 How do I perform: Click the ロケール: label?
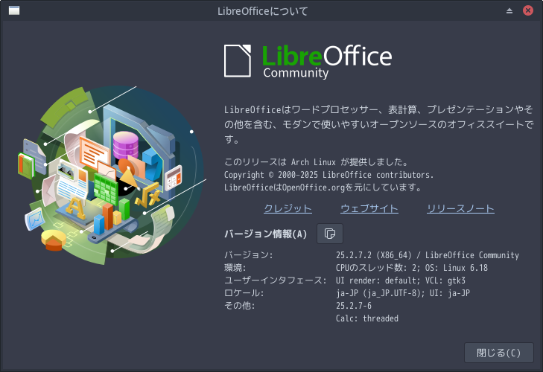[244, 293]
